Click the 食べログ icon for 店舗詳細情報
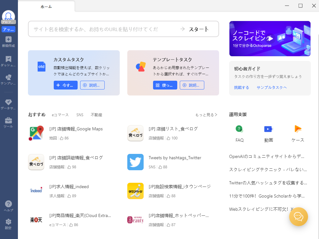This screenshot has width=319, height=239. pyautogui.click(x=36, y=162)
